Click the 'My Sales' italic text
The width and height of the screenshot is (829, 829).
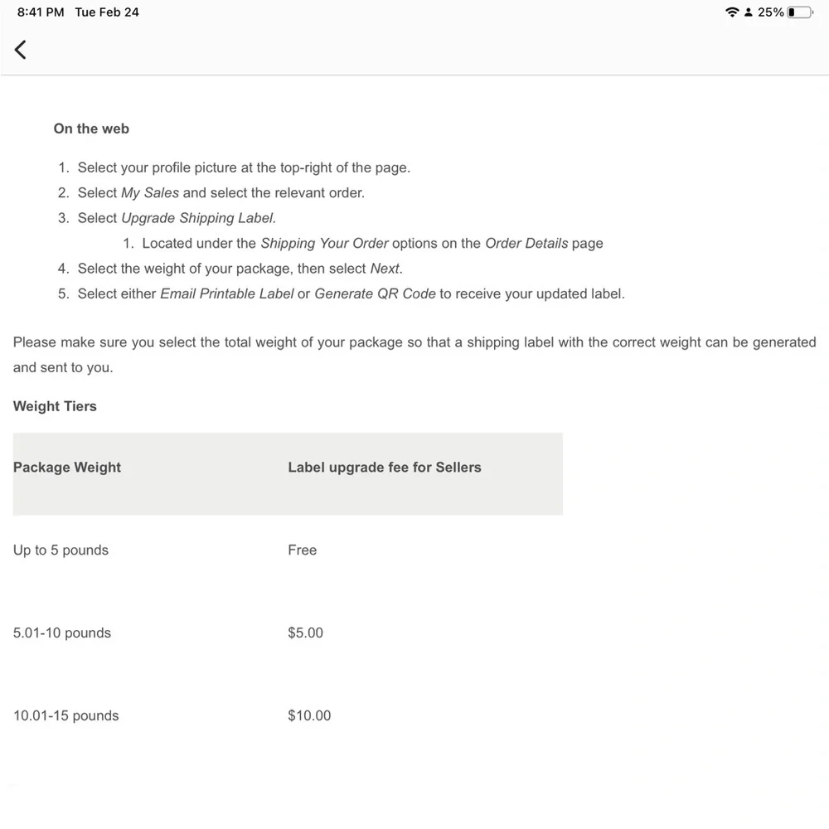150,192
